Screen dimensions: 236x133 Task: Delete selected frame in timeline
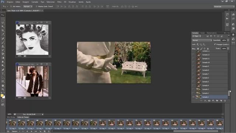pos(48,132)
